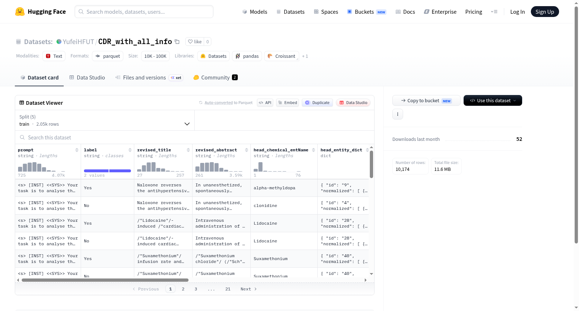Click the current page 1 button

(170, 289)
